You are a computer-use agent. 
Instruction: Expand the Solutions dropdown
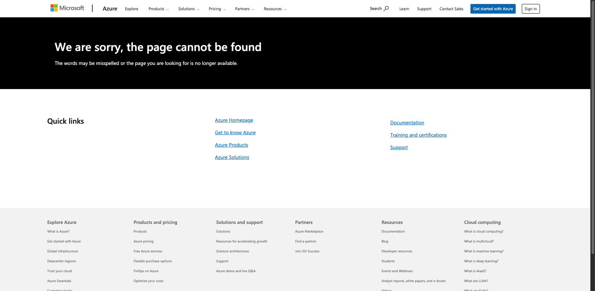click(189, 9)
